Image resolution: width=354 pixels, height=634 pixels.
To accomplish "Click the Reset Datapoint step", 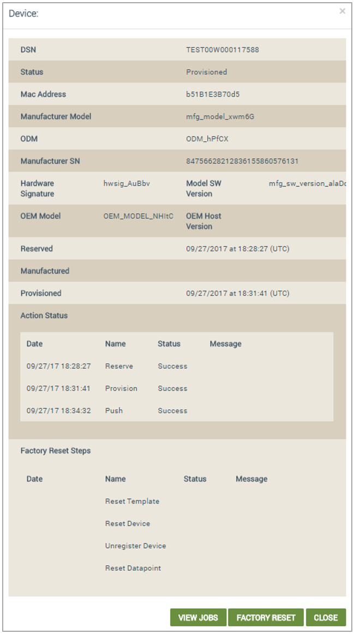I will tap(133, 567).
